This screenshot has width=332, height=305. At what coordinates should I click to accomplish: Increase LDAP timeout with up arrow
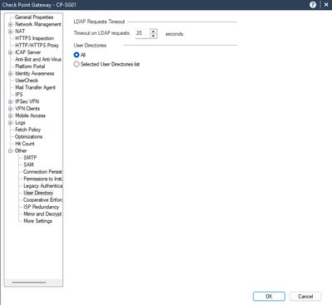pos(154,31)
